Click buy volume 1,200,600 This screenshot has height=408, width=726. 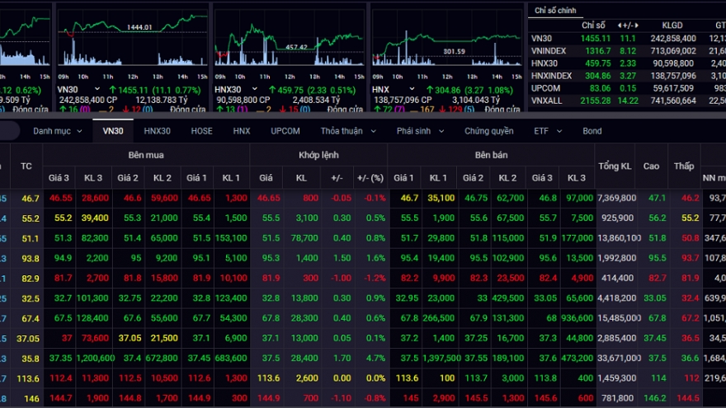(x=96, y=359)
